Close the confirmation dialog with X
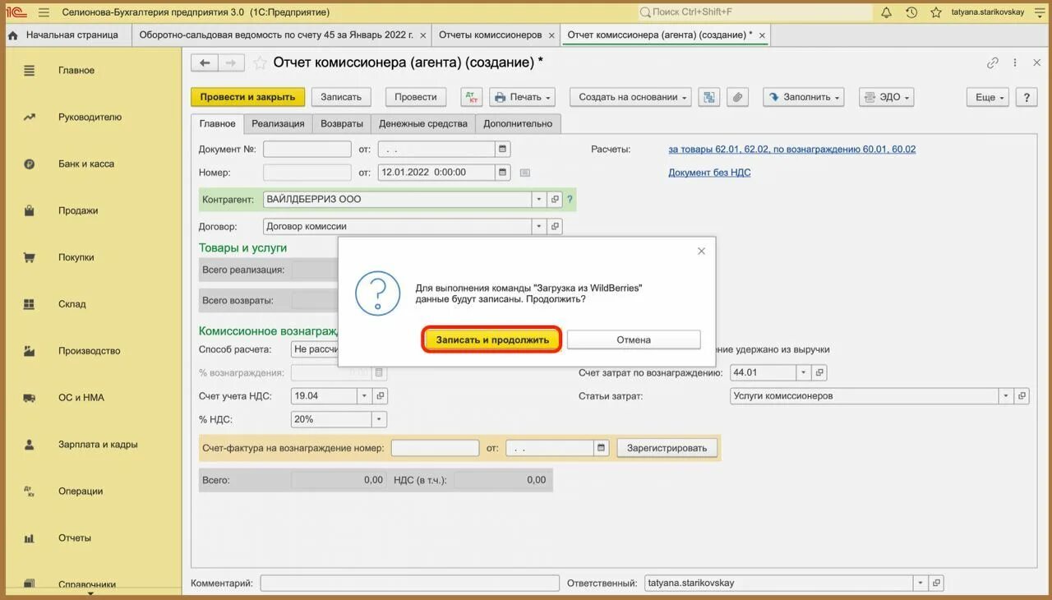 [x=701, y=252]
